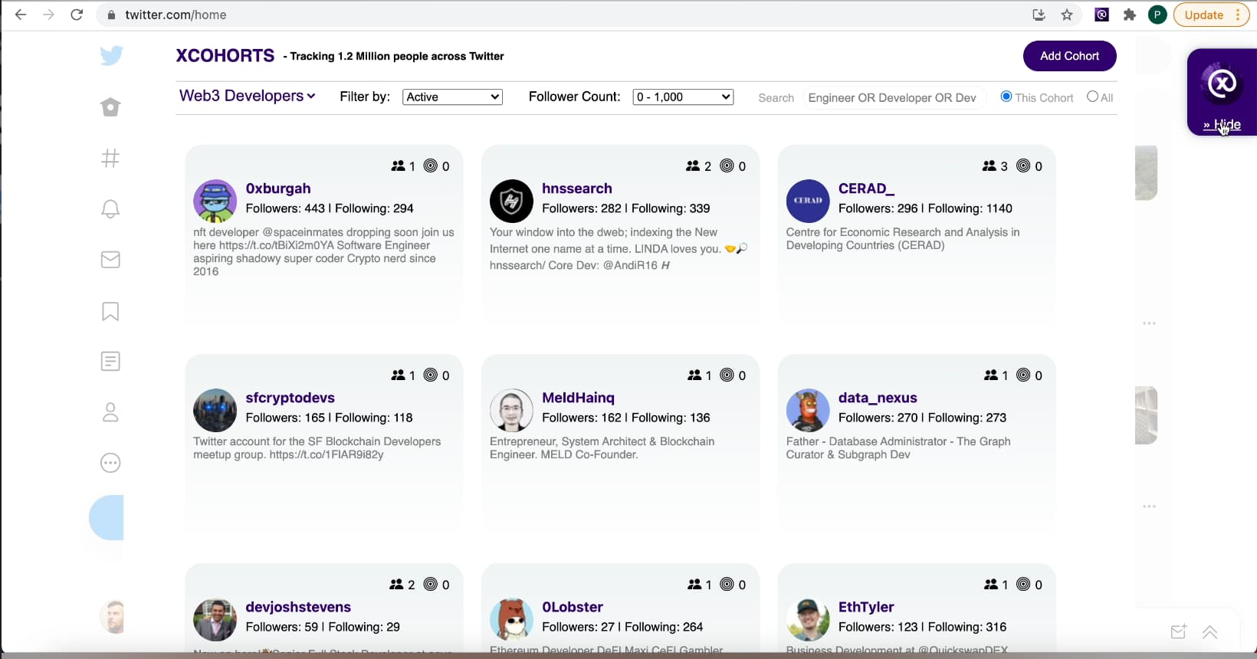Screen dimensions: 1257x659
Task: Open Bookmarks icon in sidebar
Action: (110, 311)
